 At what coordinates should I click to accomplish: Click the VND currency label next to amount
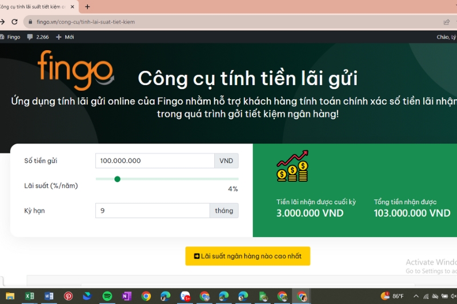click(x=226, y=161)
